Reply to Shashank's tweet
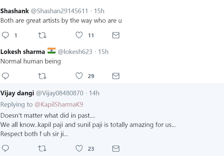The image size is (224, 156). [6, 35]
